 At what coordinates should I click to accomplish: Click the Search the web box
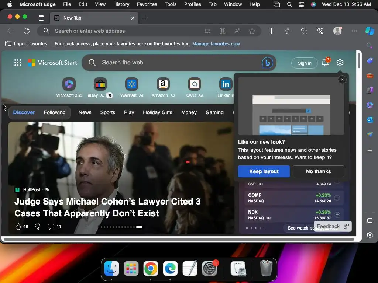click(x=179, y=63)
